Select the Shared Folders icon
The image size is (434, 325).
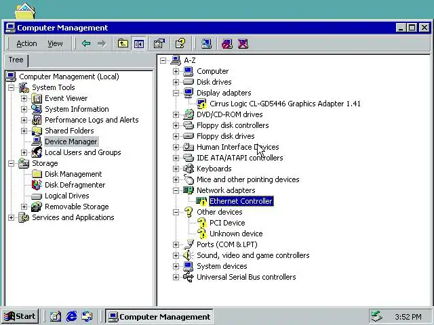pyautogui.click(x=37, y=131)
